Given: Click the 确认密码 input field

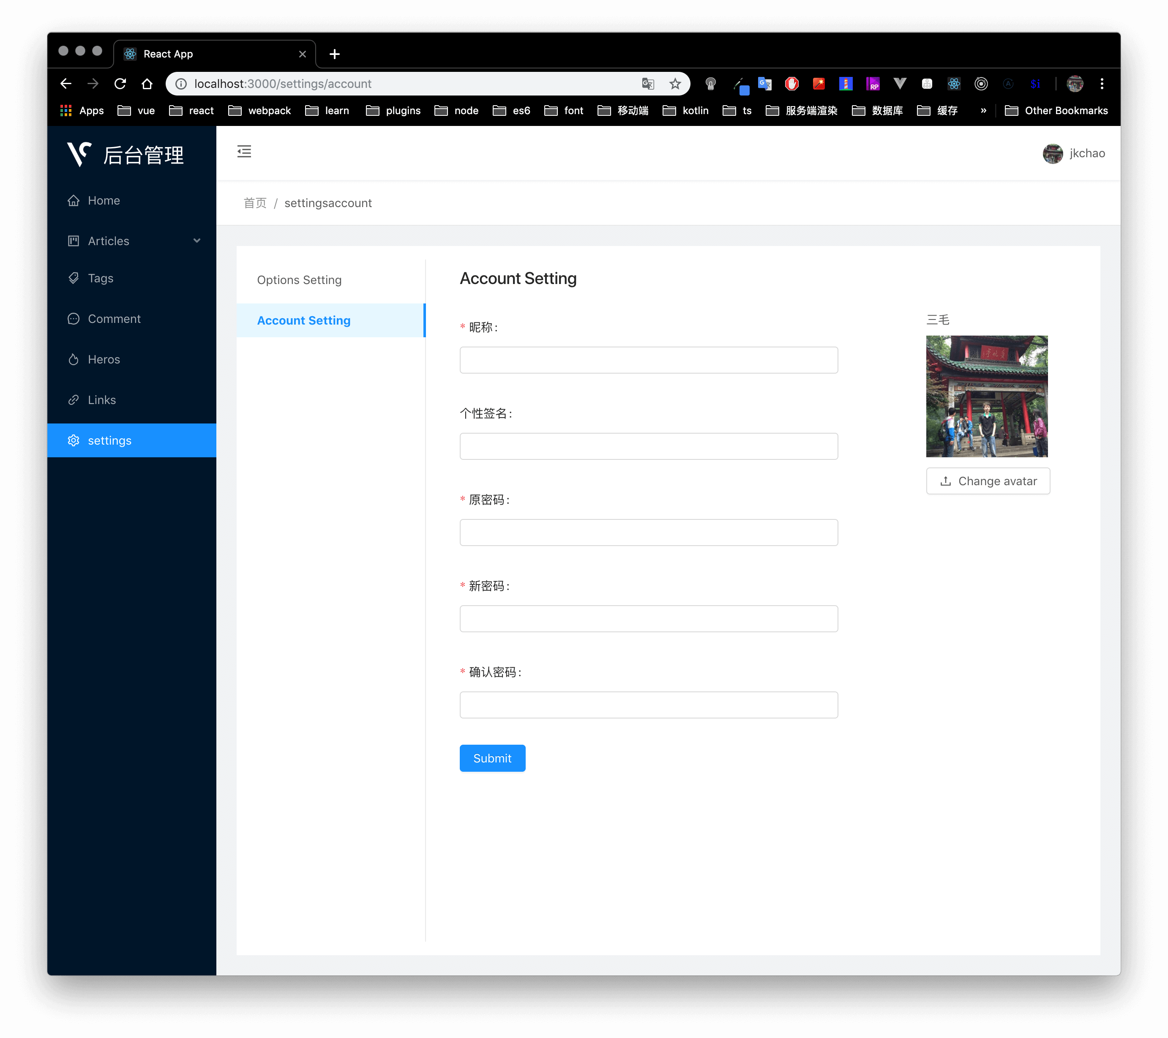Looking at the screenshot, I should (649, 705).
